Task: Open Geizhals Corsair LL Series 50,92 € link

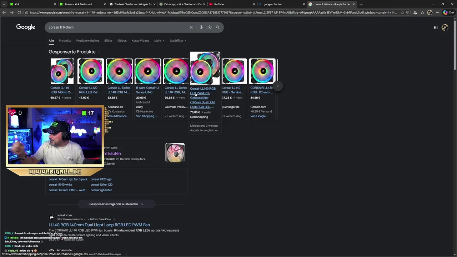Action: (176, 90)
